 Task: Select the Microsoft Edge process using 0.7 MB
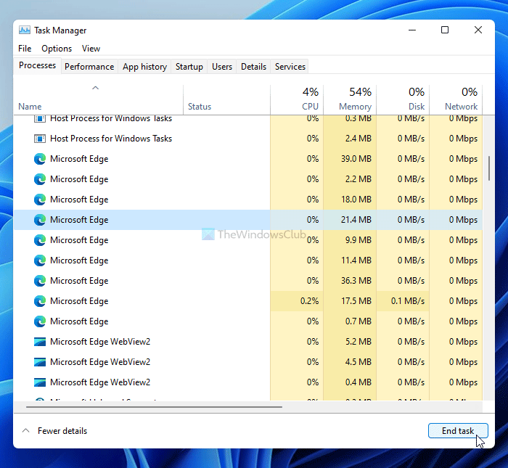248,321
